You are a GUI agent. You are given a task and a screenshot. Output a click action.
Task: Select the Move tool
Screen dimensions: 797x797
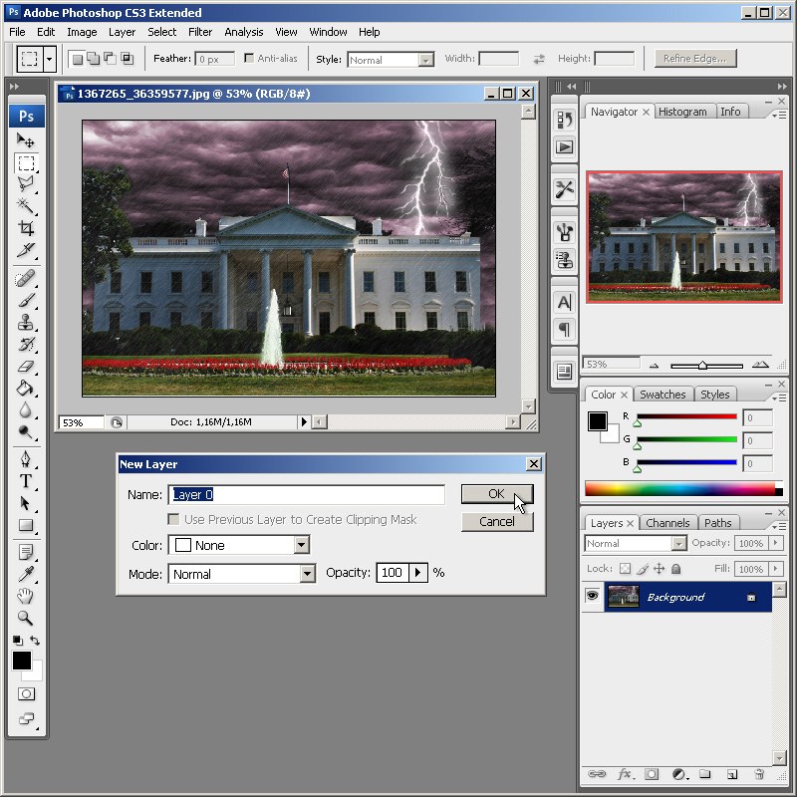pyautogui.click(x=26, y=139)
